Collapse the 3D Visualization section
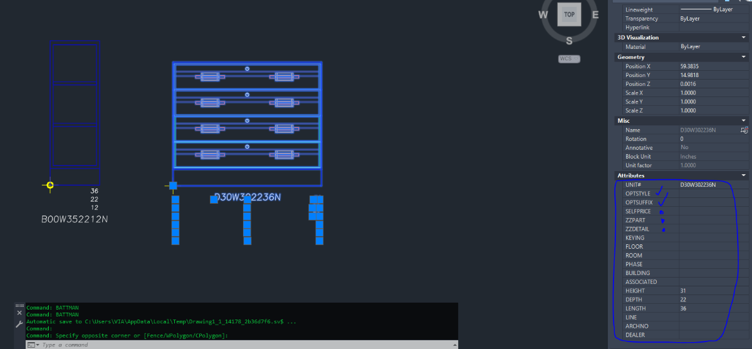 [x=743, y=38]
